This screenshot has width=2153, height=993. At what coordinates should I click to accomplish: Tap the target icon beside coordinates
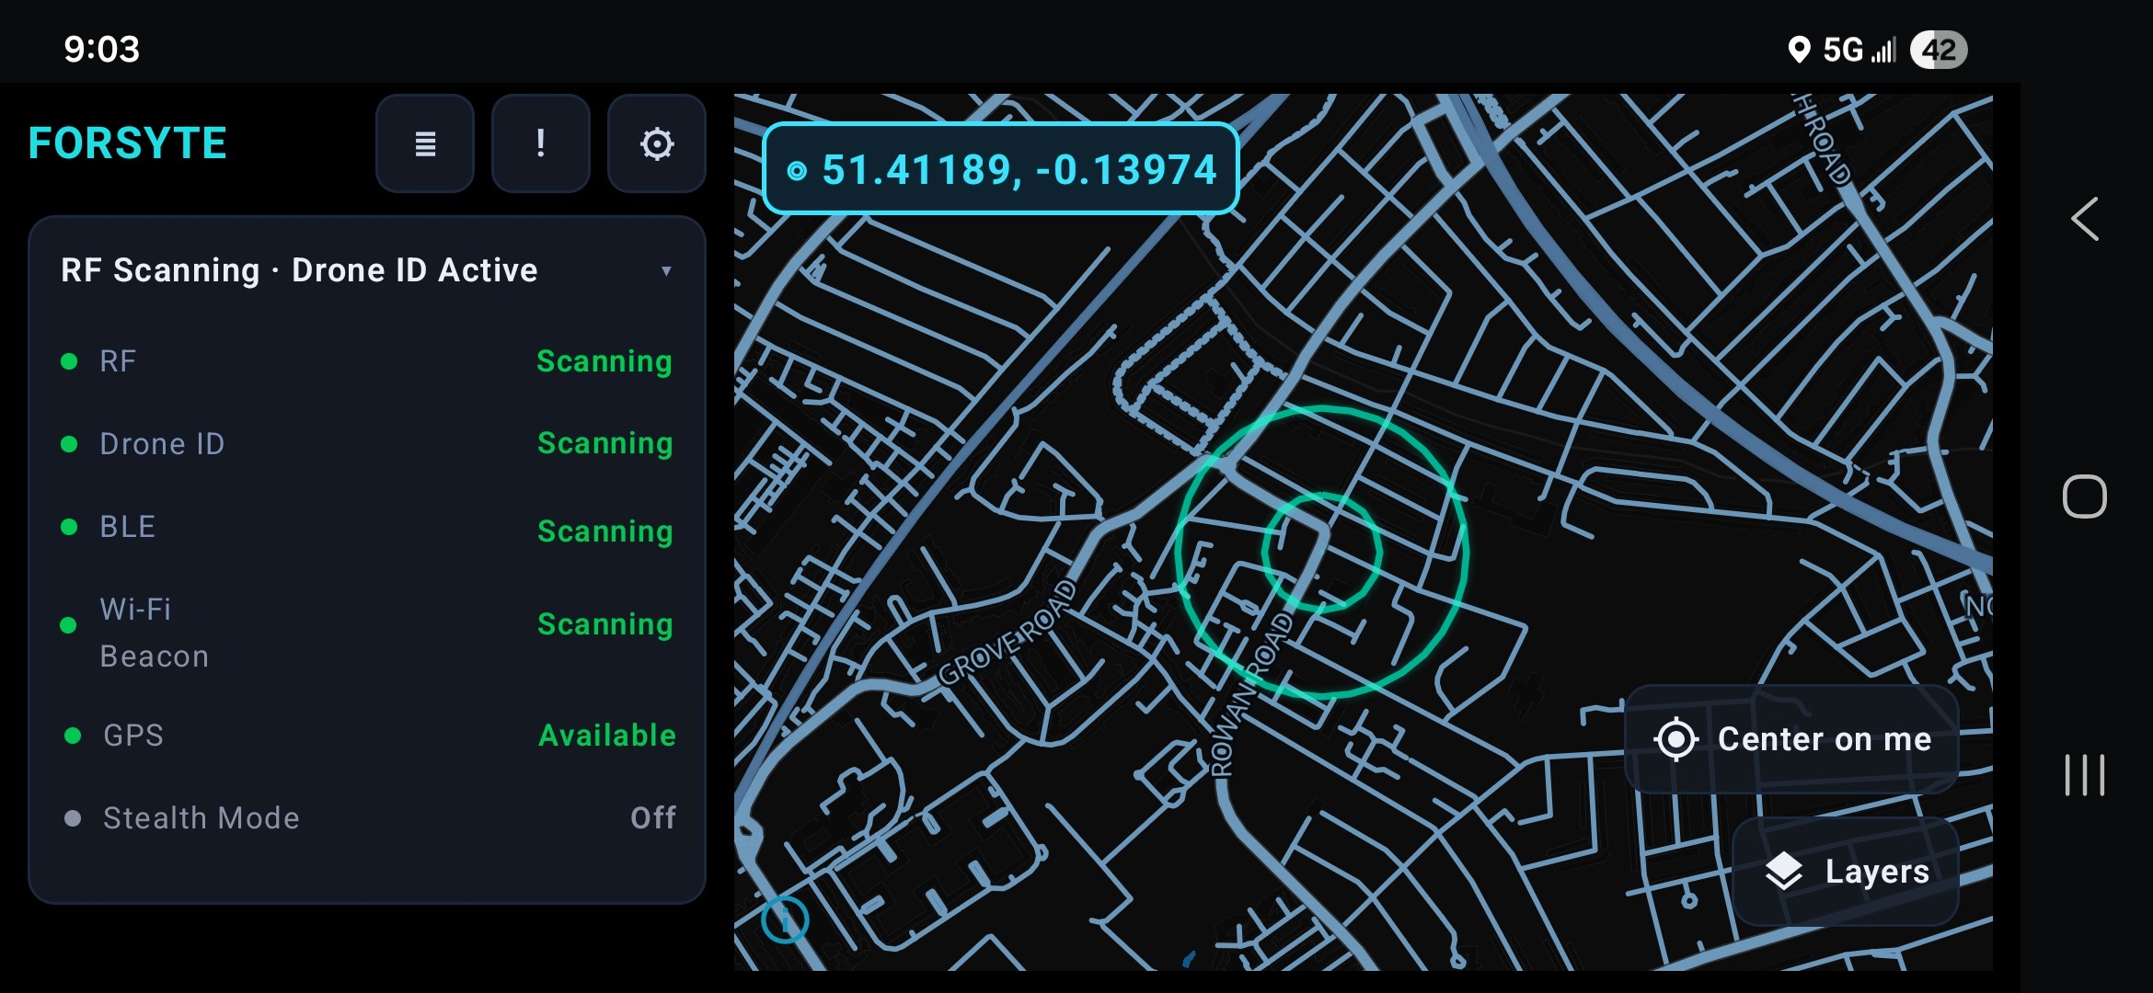[x=797, y=171]
